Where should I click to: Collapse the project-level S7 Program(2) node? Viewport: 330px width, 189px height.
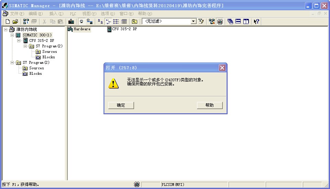click(12, 62)
